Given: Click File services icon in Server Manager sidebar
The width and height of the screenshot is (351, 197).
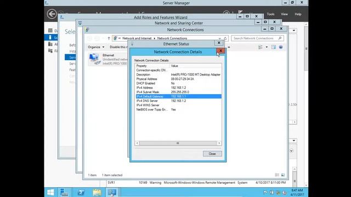Looking at the screenshot, I should tap(50, 51).
